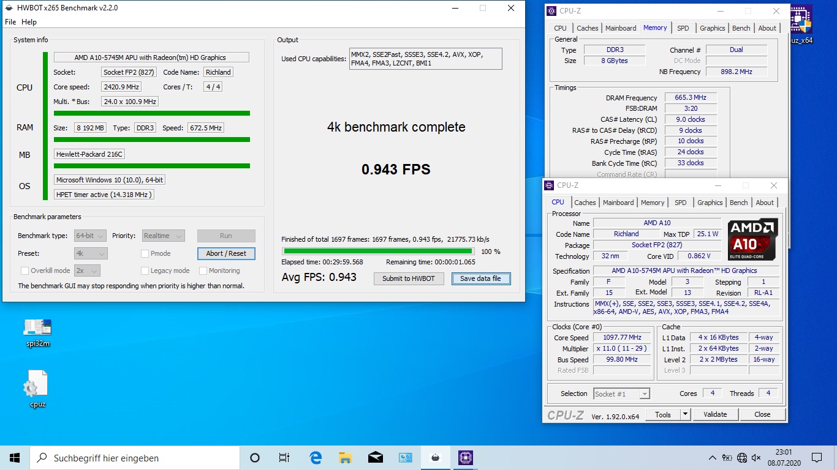Open the Overkill 2x multiplier dropdown
Viewport: 837px width, 470px height.
87,270
